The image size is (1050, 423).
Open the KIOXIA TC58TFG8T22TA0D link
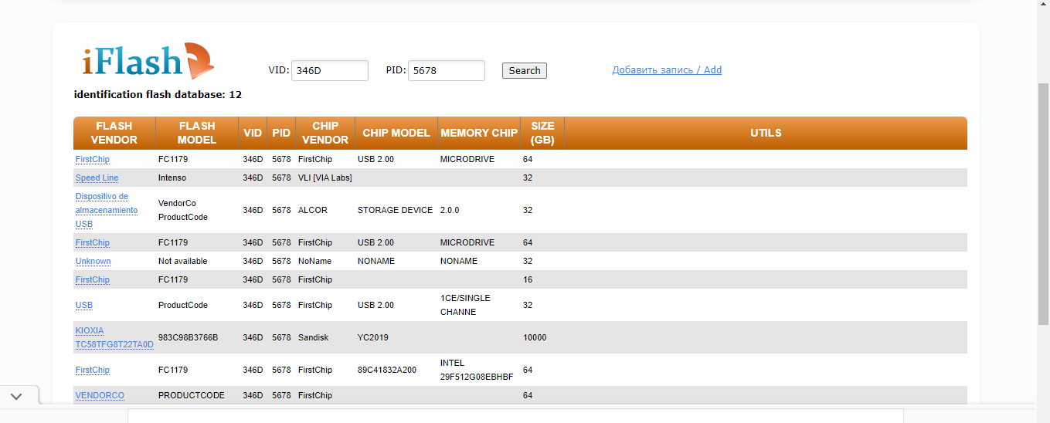[114, 337]
